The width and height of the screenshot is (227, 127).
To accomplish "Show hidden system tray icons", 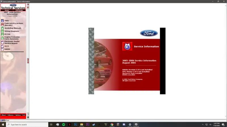I will point(203,124).
